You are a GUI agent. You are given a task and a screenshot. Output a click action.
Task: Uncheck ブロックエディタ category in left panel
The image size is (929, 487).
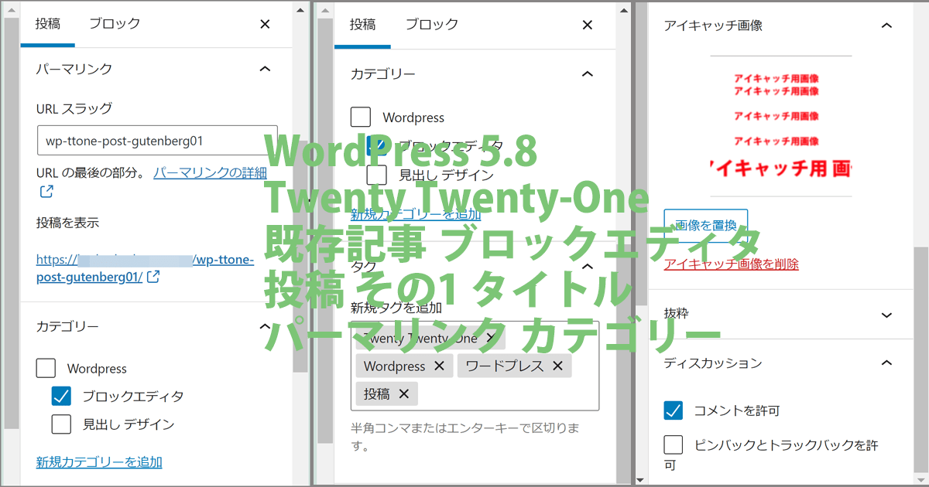coord(62,397)
